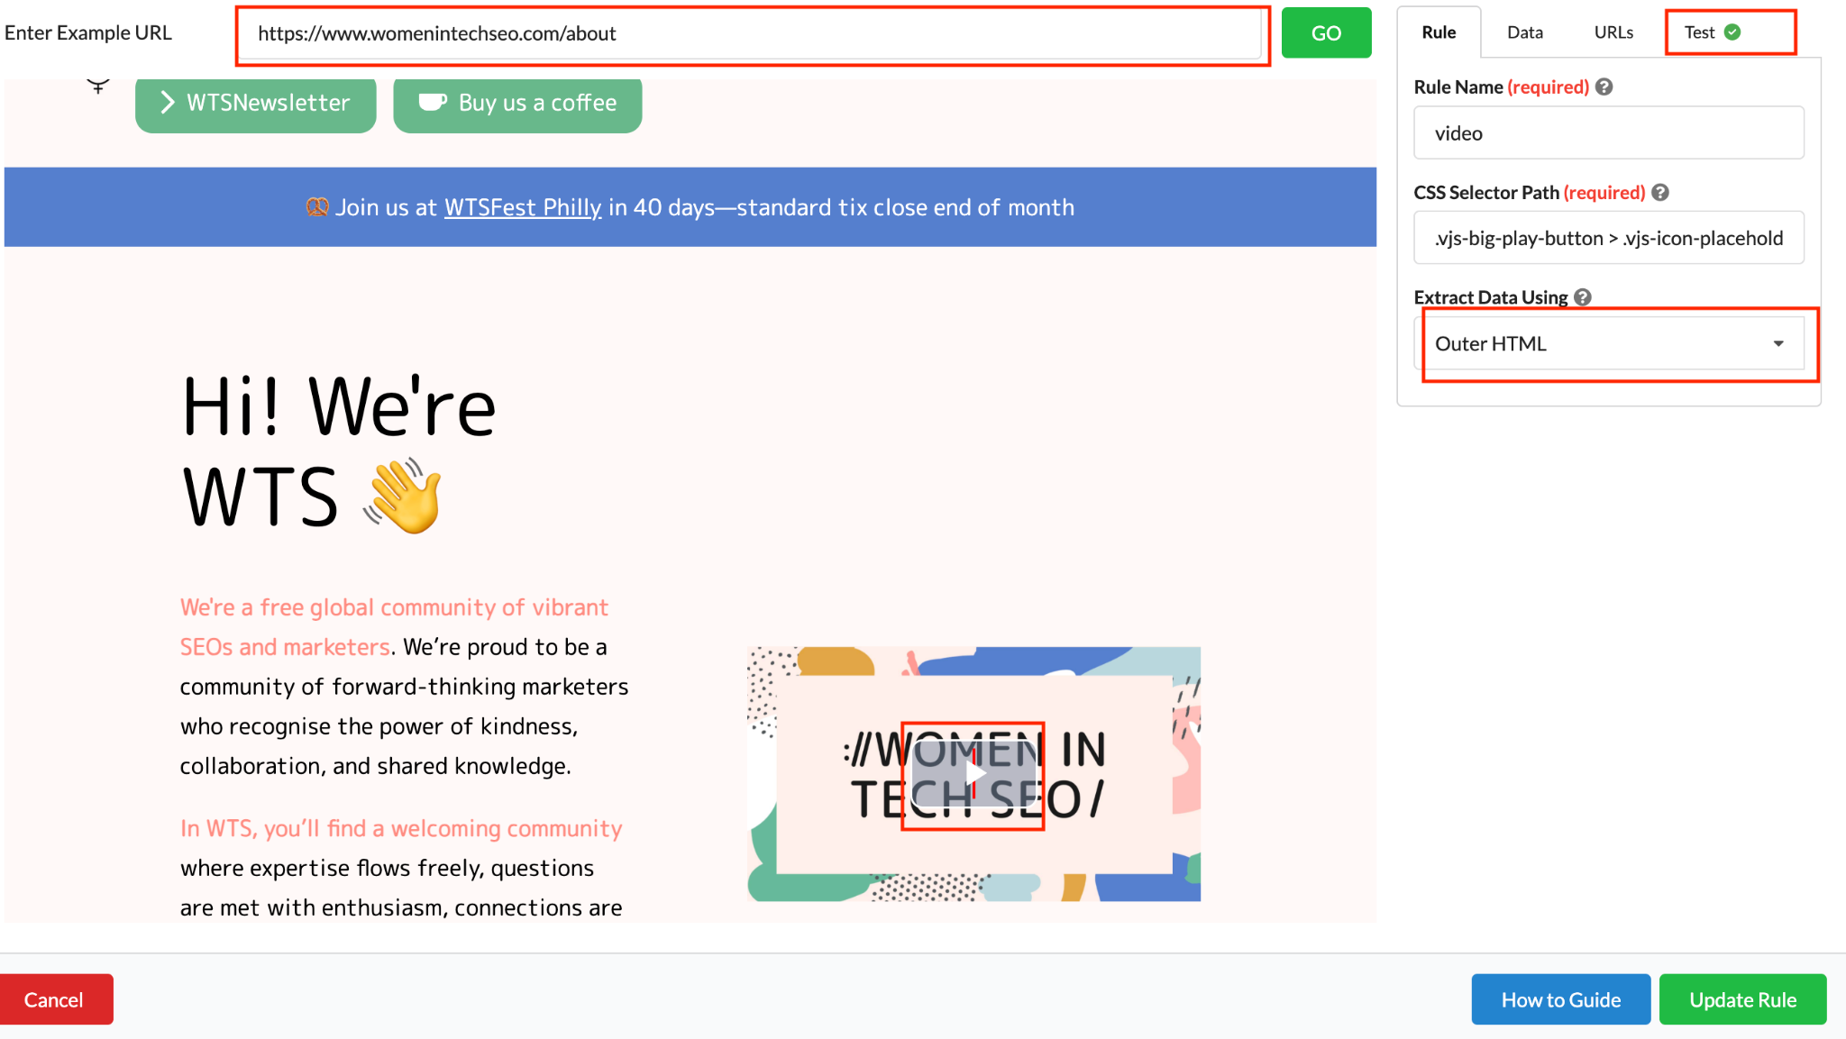Image resolution: width=1846 pixels, height=1039 pixels.
Task: Click the pretzel emoji in the banner
Action: pyautogui.click(x=317, y=207)
